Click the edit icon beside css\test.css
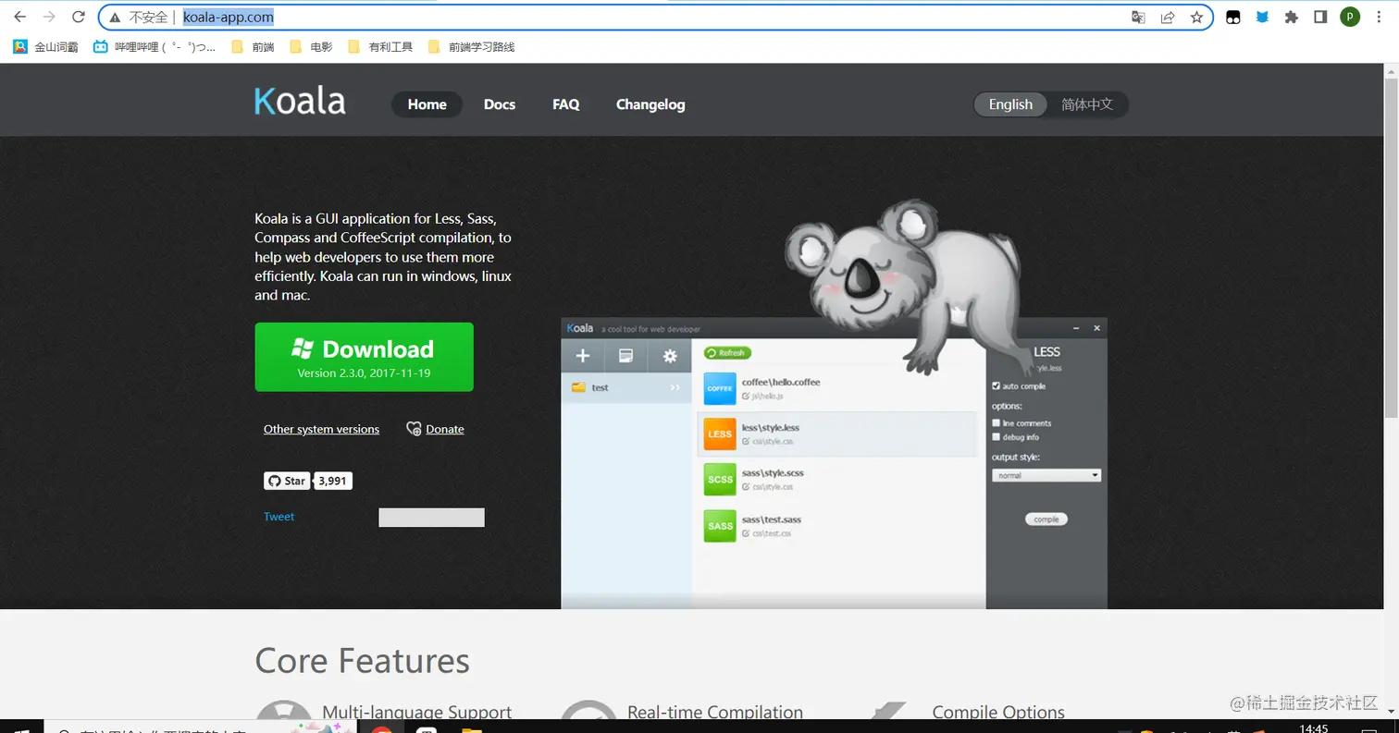 click(746, 532)
